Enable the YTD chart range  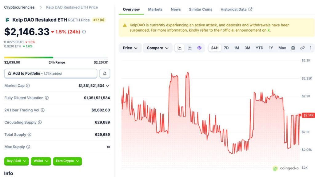point(259,48)
